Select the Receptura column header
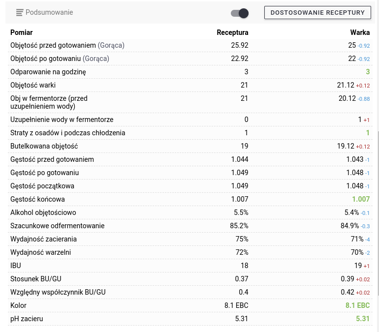The width and height of the screenshot is (379, 332). point(232,32)
